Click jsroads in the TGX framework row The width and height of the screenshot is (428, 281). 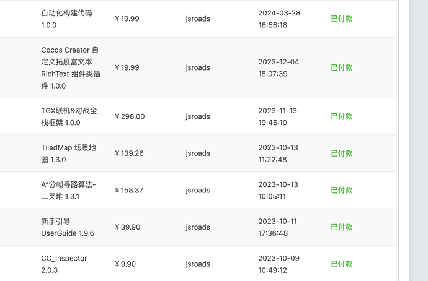(198, 116)
